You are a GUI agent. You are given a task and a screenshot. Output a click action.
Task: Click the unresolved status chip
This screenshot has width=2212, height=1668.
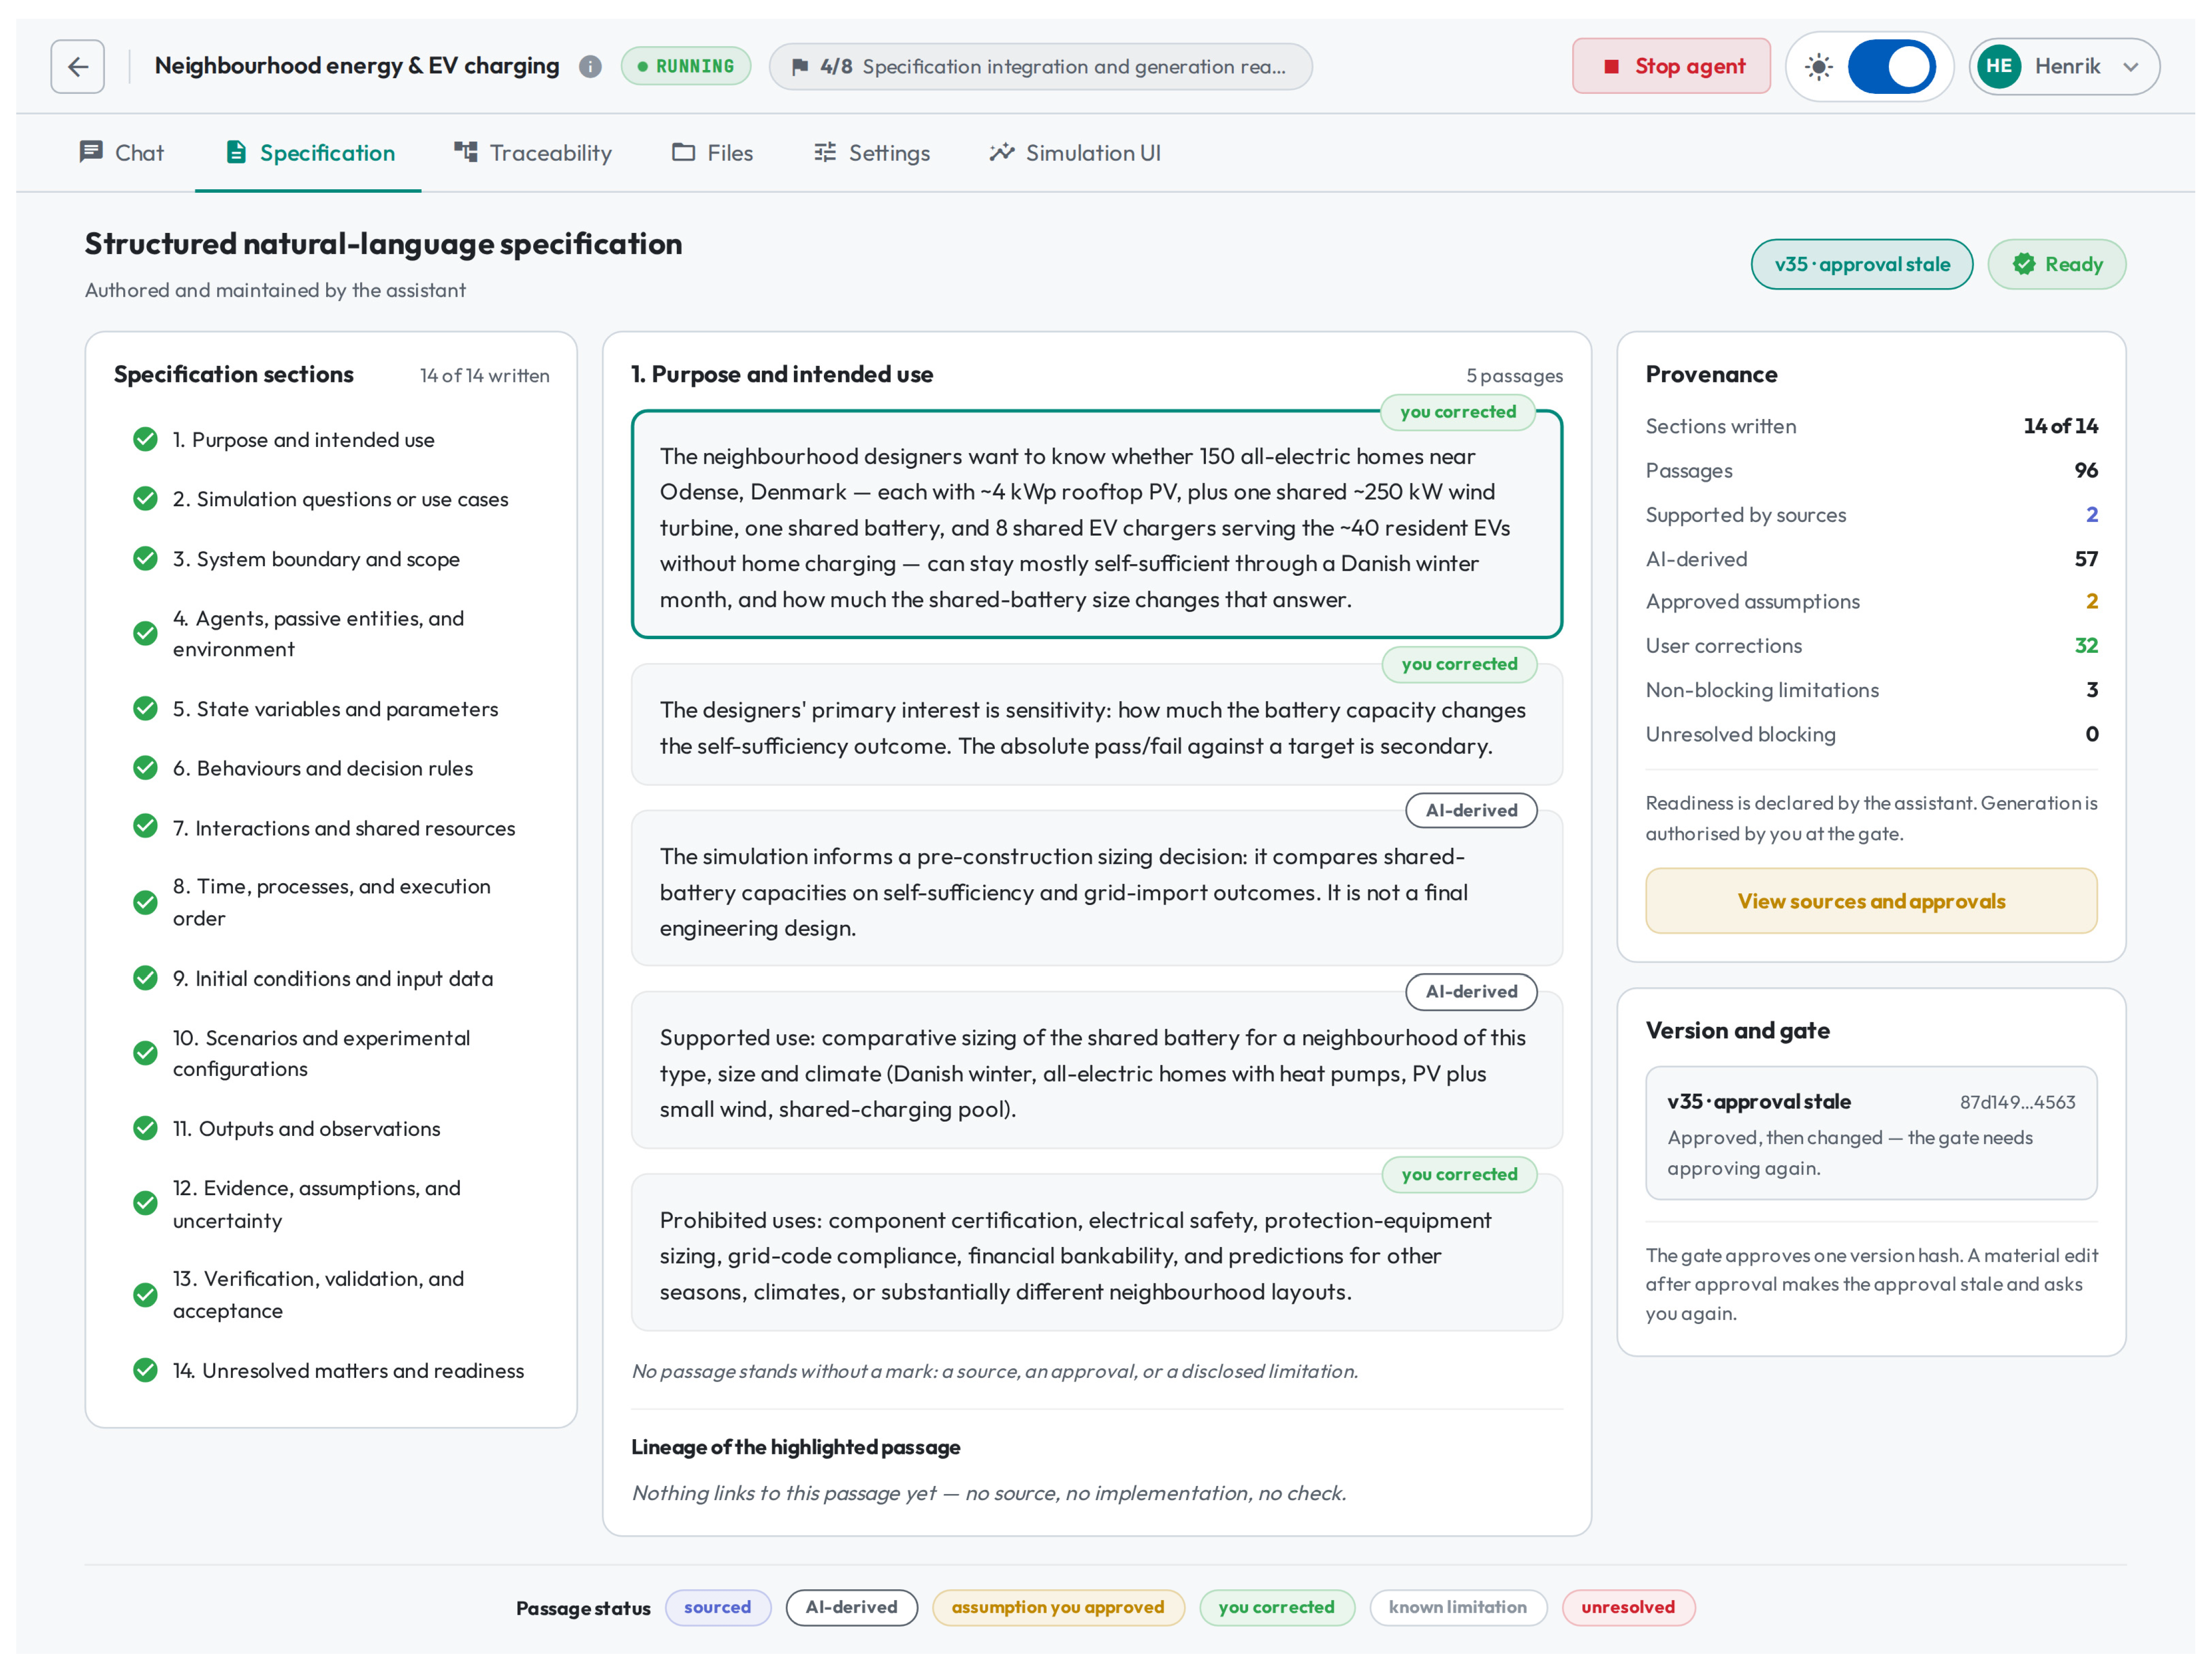(1628, 1607)
